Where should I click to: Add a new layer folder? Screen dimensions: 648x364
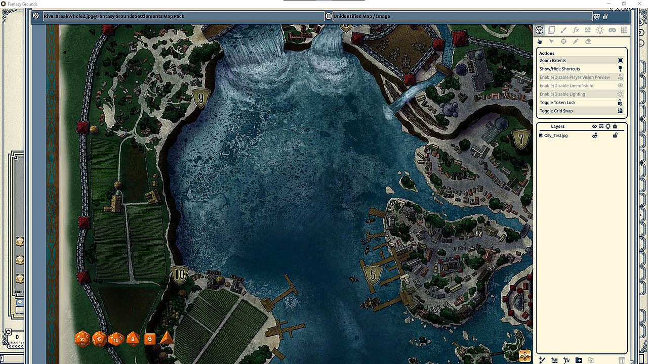tap(579, 360)
